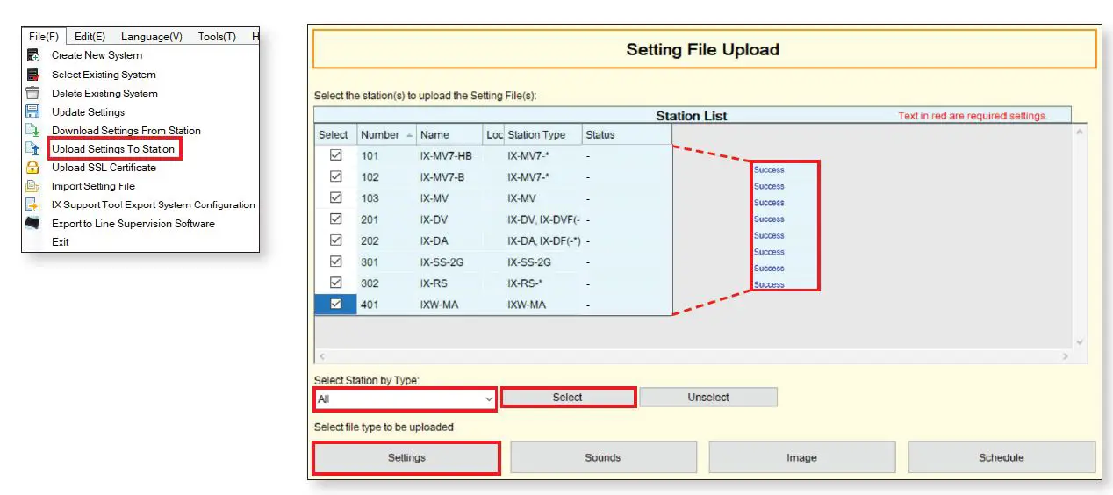Click vertical scrollbar down arrow of Station List

(x=1080, y=342)
